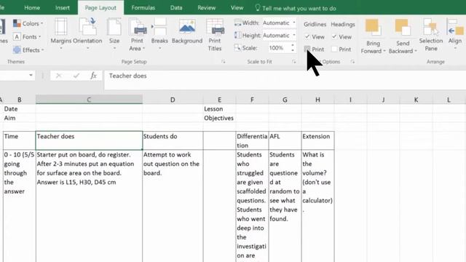Select the AFL header cell
This screenshot has height=262, width=466.
[285, 140]
